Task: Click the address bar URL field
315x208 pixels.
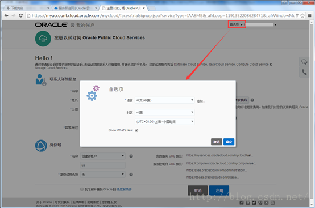Action: tap(163, 15)
